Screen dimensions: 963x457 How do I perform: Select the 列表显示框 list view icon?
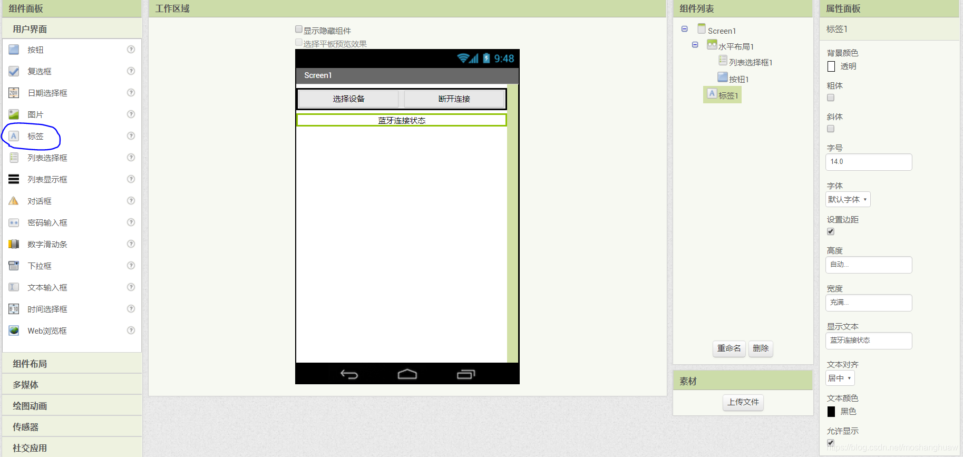coord(14,179)
